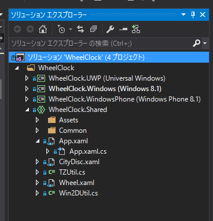
Task: Click the C# project icon for WheelClock.UWP
Action: pyautogui.click(x=41, y=78)
